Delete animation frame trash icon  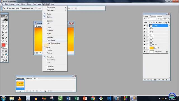click(49, 91)
